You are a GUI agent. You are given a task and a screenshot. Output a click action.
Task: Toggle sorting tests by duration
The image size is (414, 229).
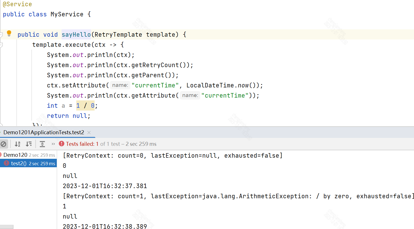click(29, 144)
